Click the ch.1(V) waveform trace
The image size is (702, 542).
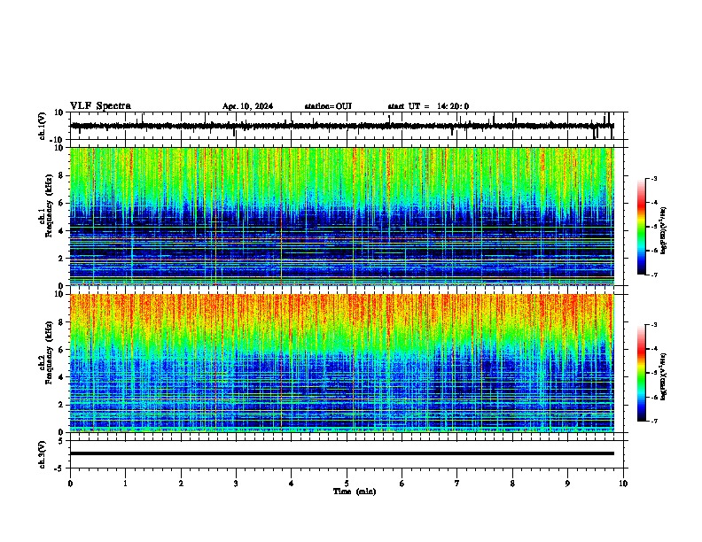(x=342, y=126)
